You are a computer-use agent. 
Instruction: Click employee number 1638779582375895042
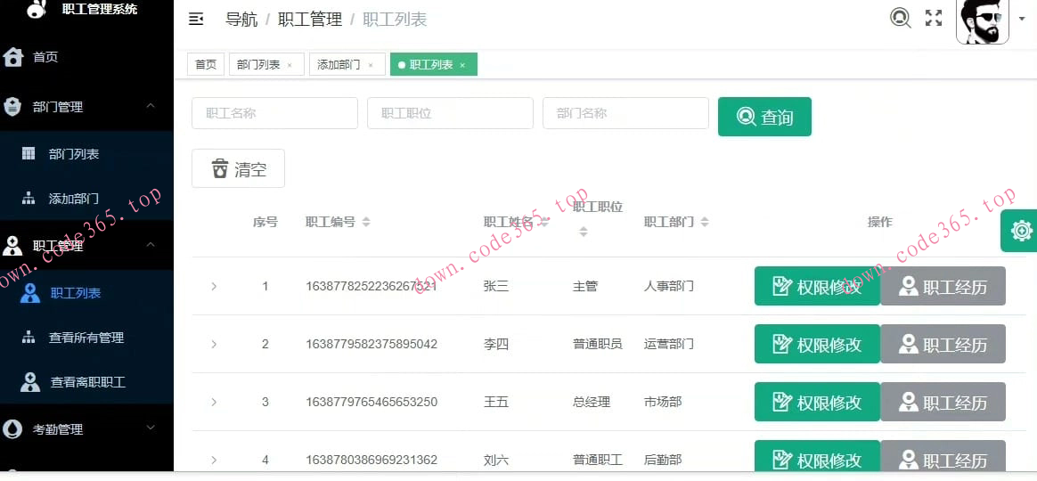click(371, 344)
